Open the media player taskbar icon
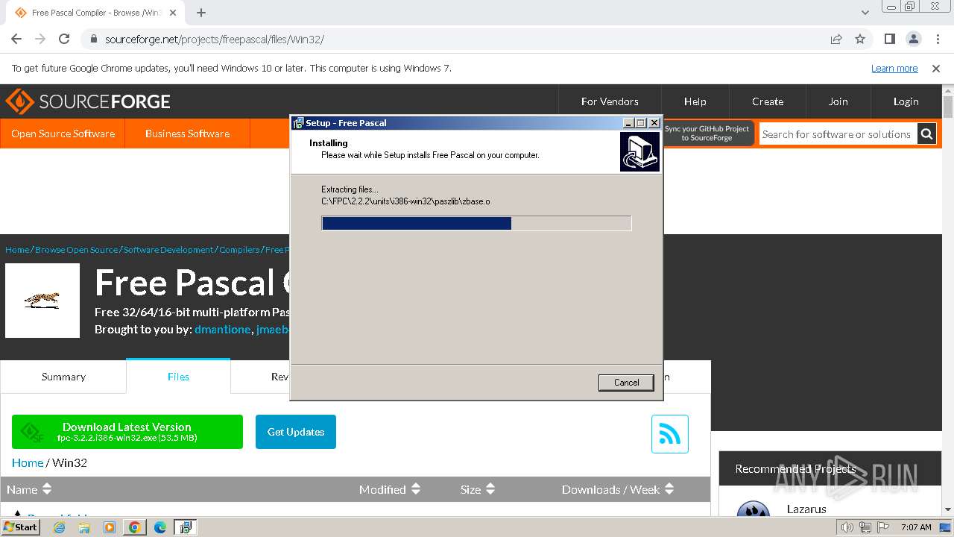The height and width of the screenshot is (537, 954). pos(110,527)
